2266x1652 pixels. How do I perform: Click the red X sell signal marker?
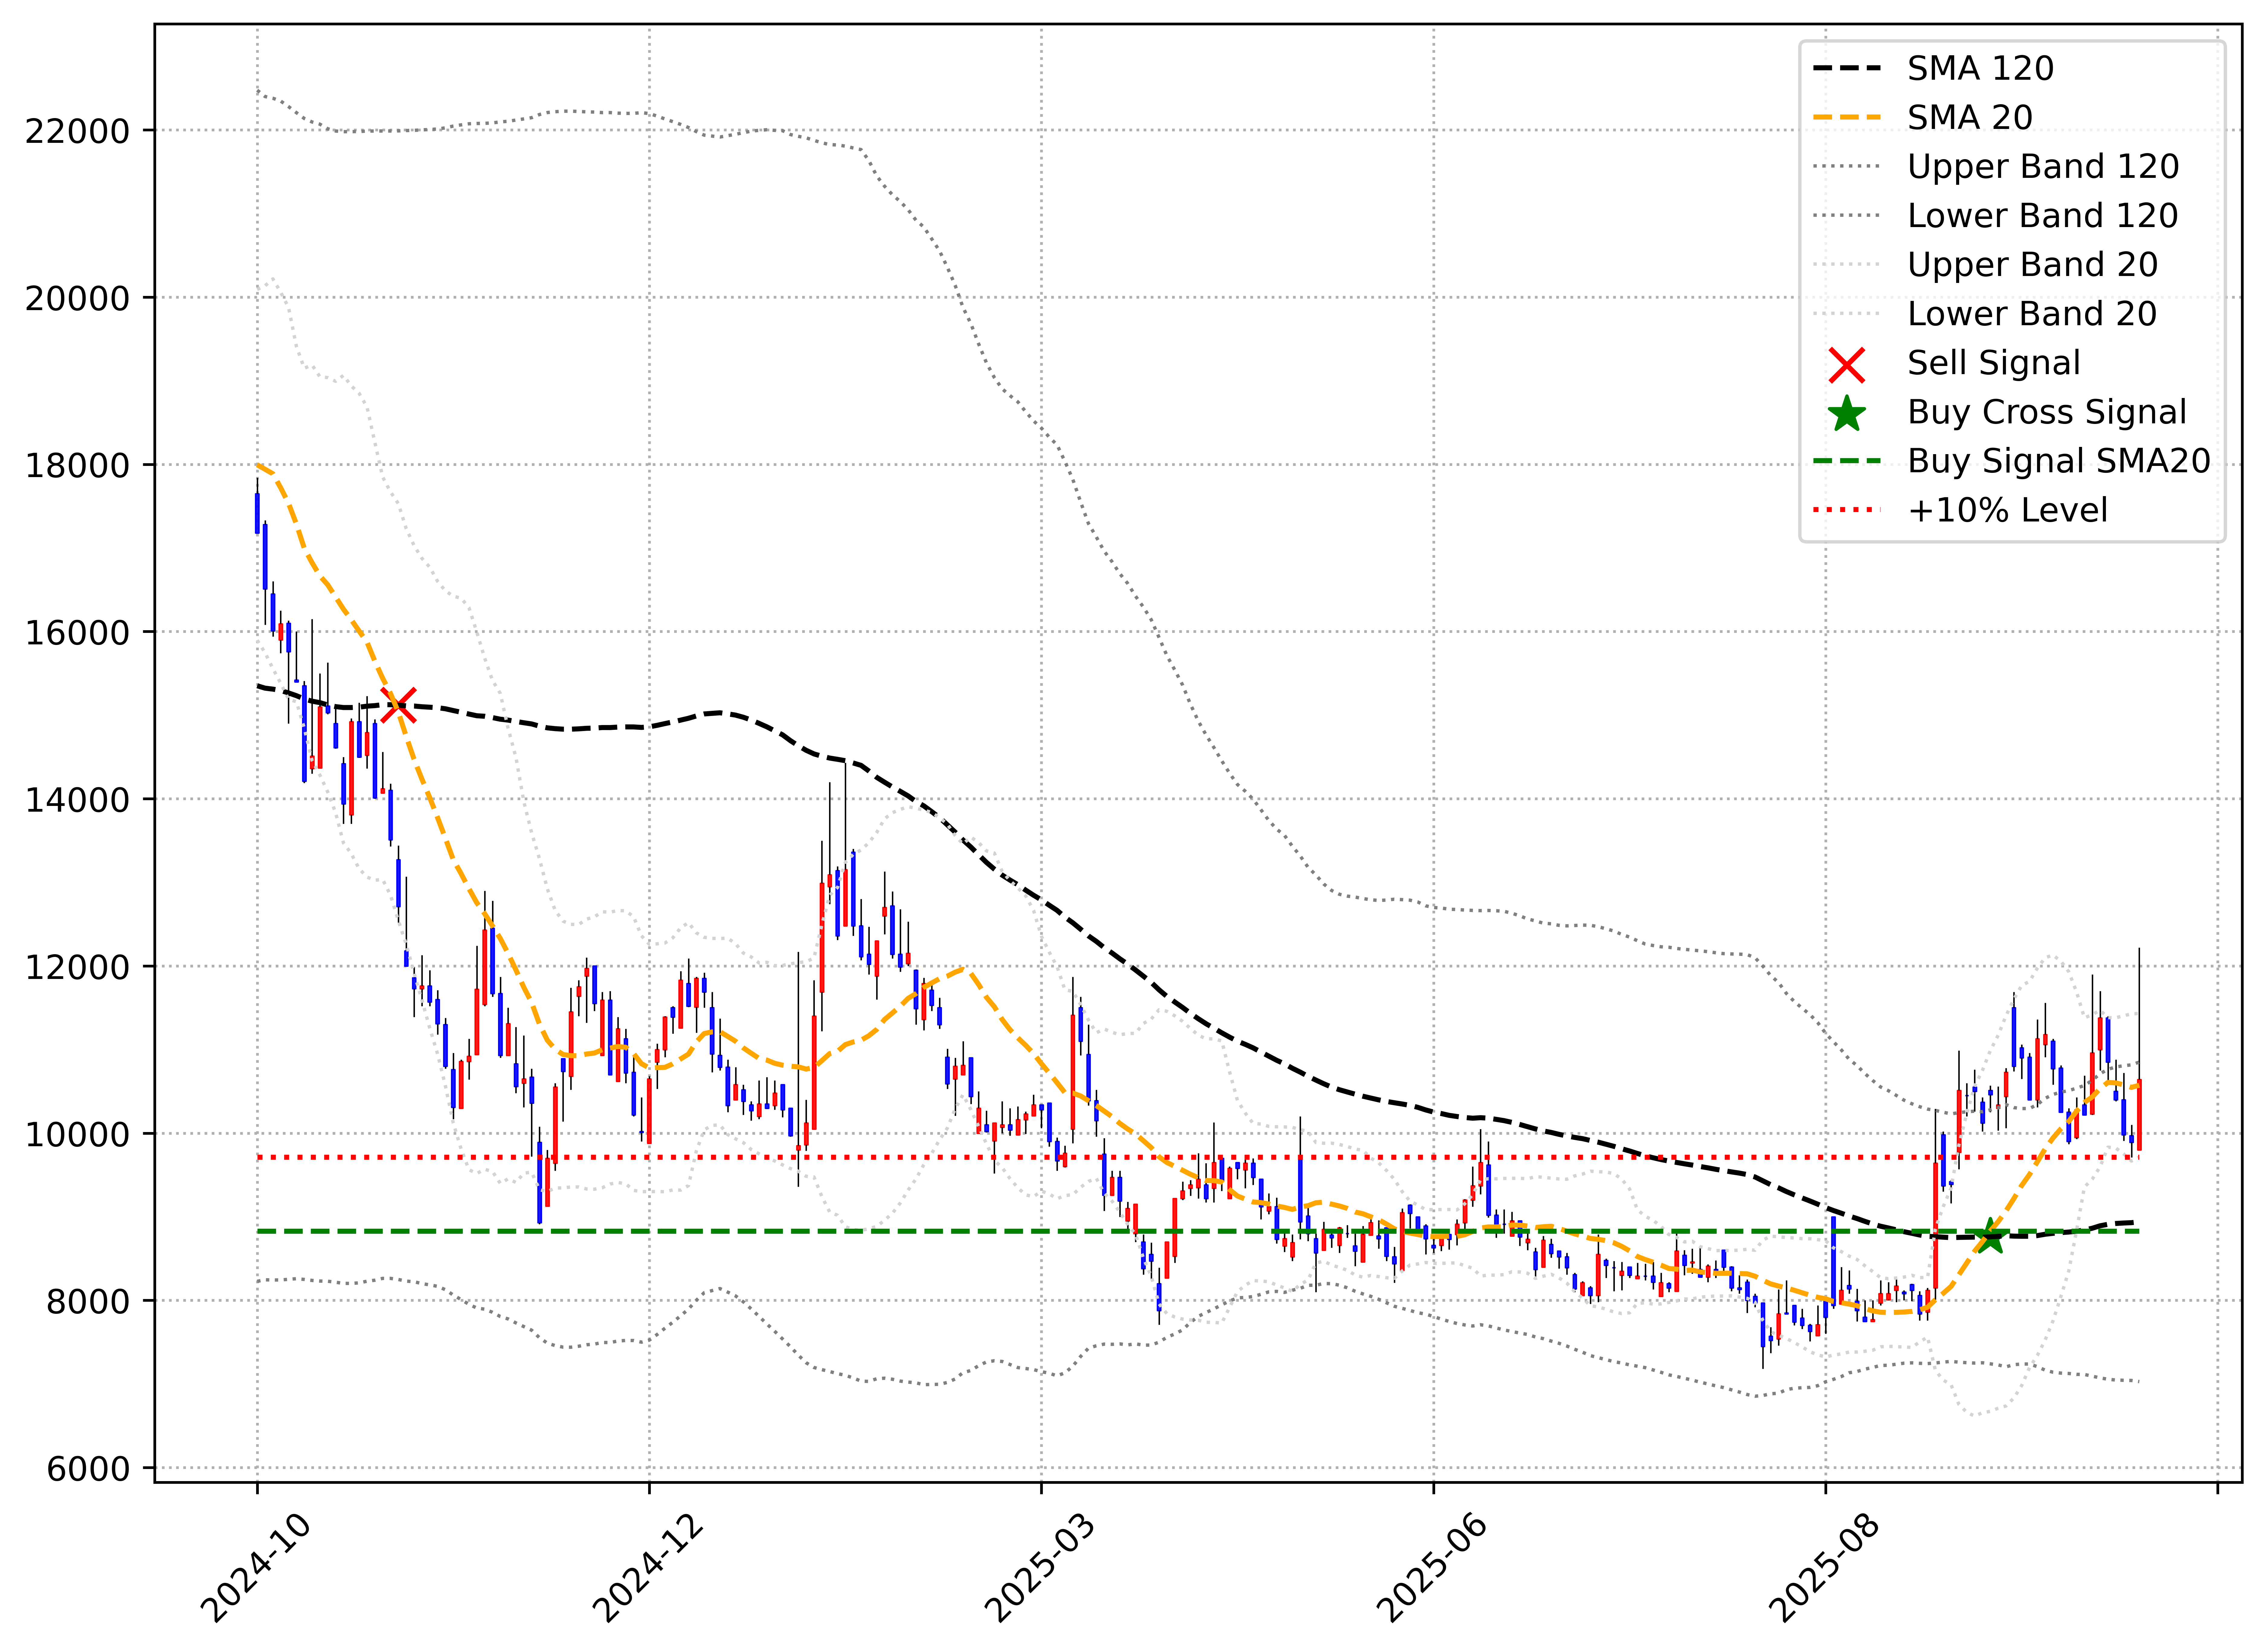tap(399, 705)
